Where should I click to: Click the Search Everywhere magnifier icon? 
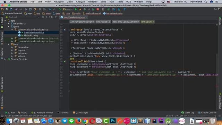(x=215, y=9)
